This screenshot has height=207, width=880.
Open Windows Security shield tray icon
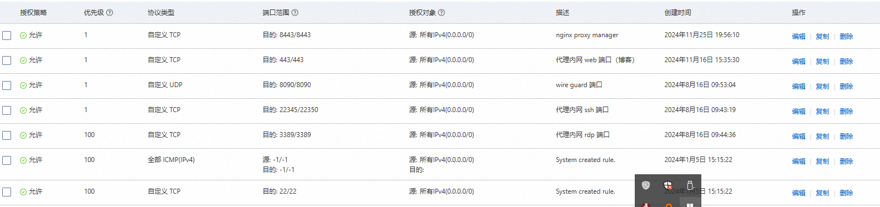click(x=668, y=185)
